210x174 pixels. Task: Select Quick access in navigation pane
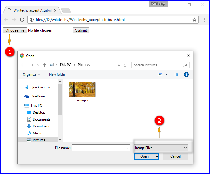click(40, 87)
